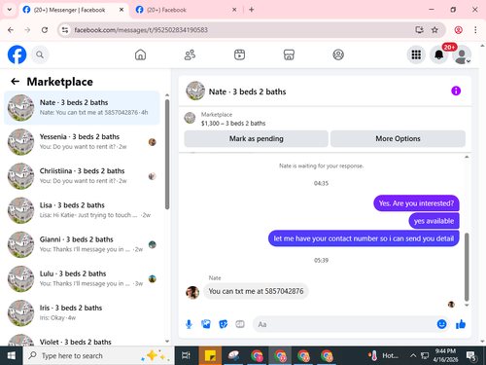Click the 'yes available' message bubble
Viewport: 486px width, 365px height.
pos(434,221)
